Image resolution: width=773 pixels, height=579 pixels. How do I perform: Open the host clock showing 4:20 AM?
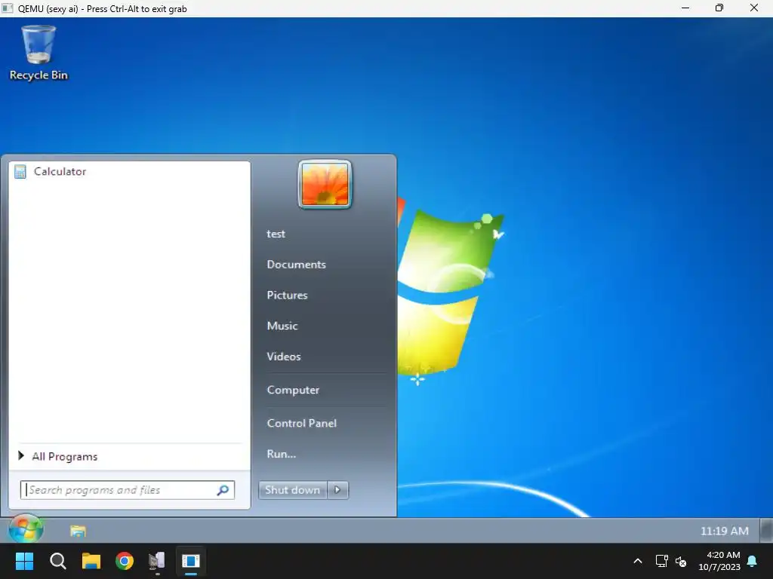[x=719, y=561]
